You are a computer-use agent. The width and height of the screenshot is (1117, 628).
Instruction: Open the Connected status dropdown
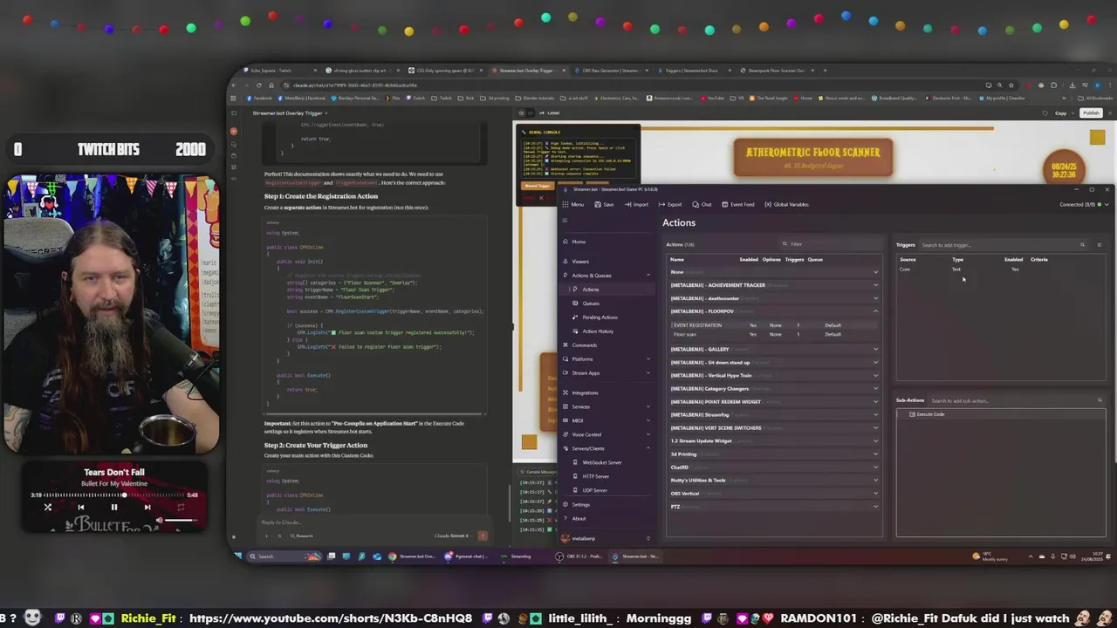coord(1084,204)
